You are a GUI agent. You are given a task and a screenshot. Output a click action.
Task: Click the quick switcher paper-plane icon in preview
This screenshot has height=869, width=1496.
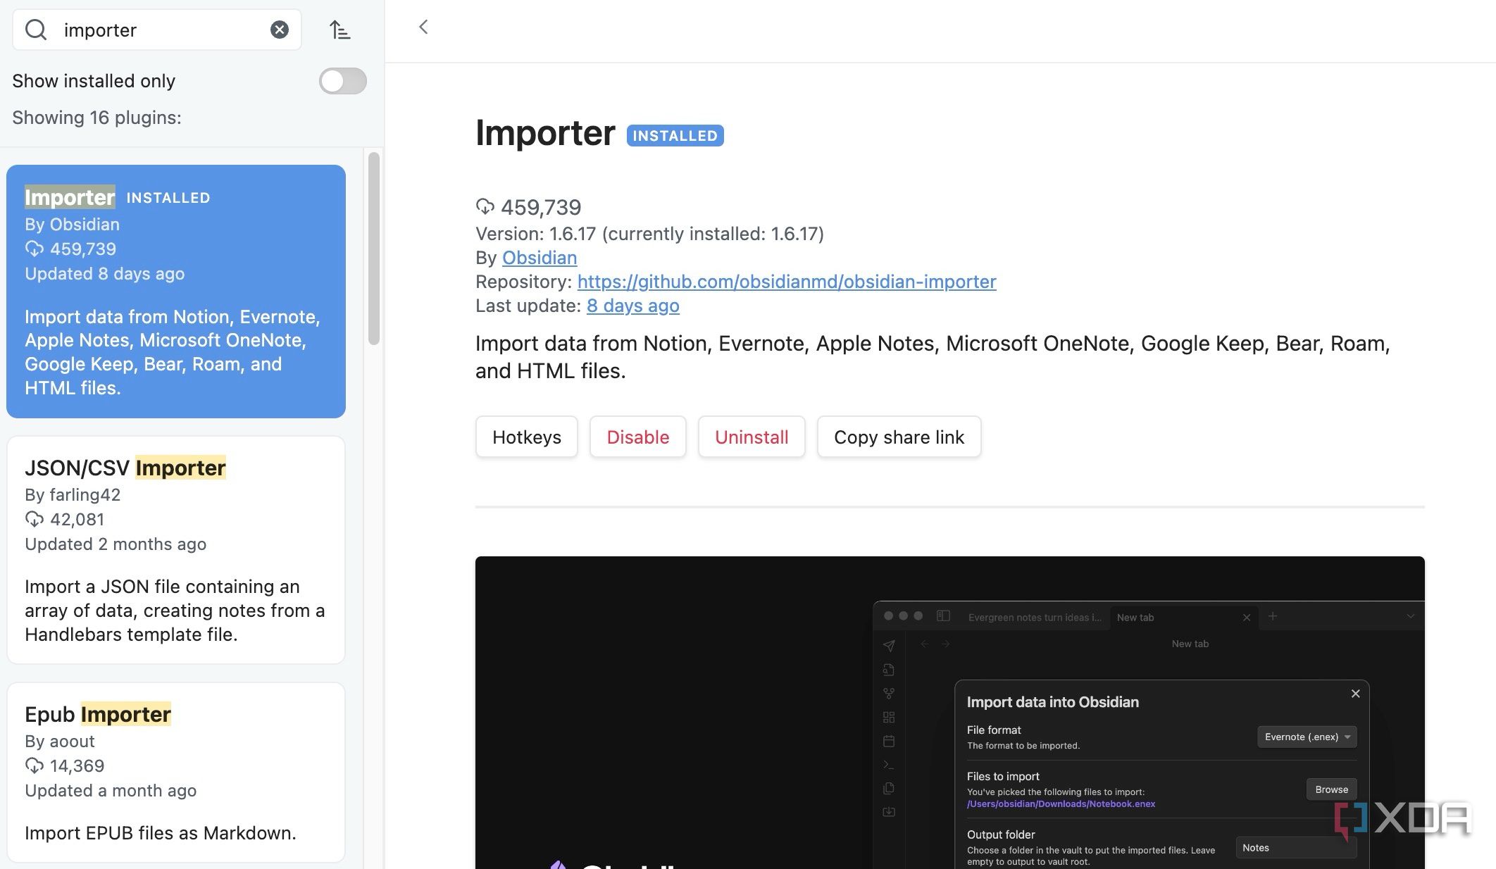tap(889, 645)
